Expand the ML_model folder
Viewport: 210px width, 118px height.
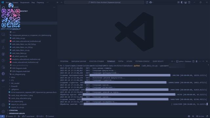pyautogui.click(x=15, y=83)
